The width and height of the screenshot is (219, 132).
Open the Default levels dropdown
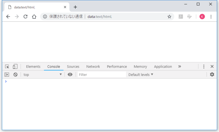[141, 74]
